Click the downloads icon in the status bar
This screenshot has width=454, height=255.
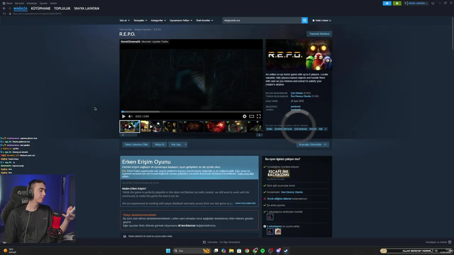coord(204,242)
